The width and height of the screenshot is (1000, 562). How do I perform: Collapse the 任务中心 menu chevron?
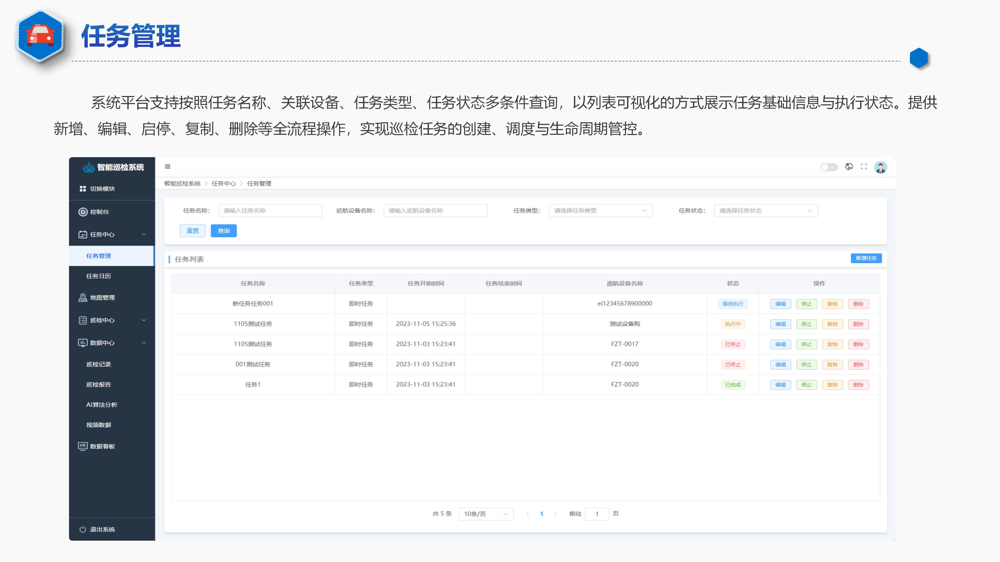pyautogui.click(x=144, y=234)
